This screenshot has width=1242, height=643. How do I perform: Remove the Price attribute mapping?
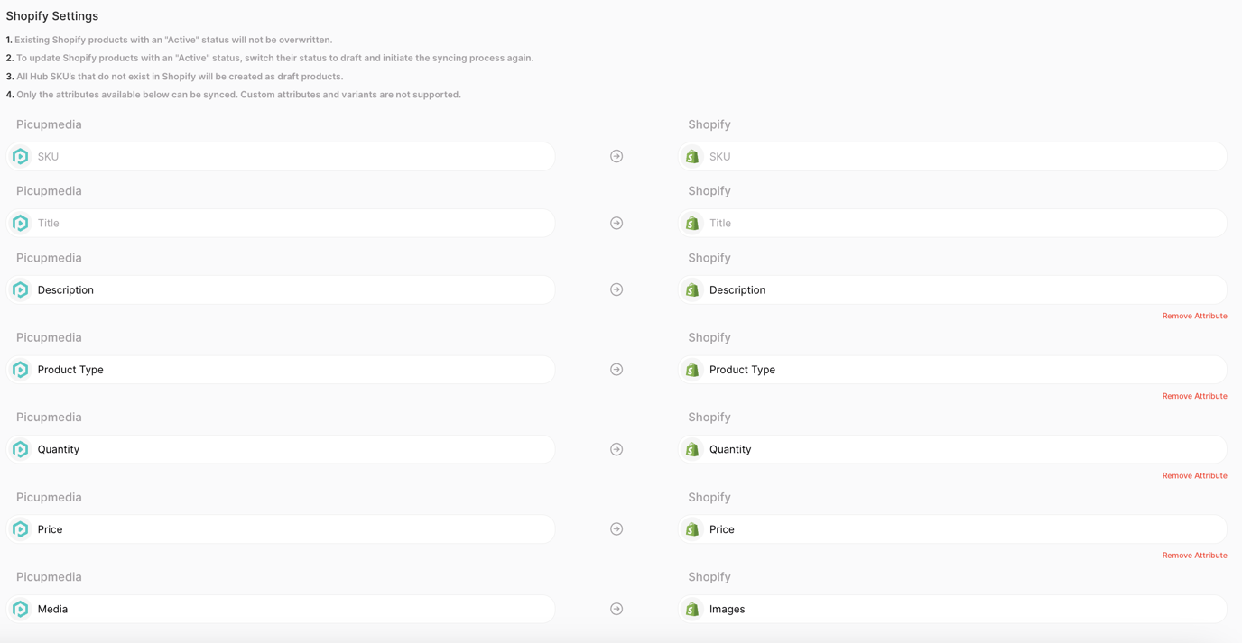(x=1194, y=555)
